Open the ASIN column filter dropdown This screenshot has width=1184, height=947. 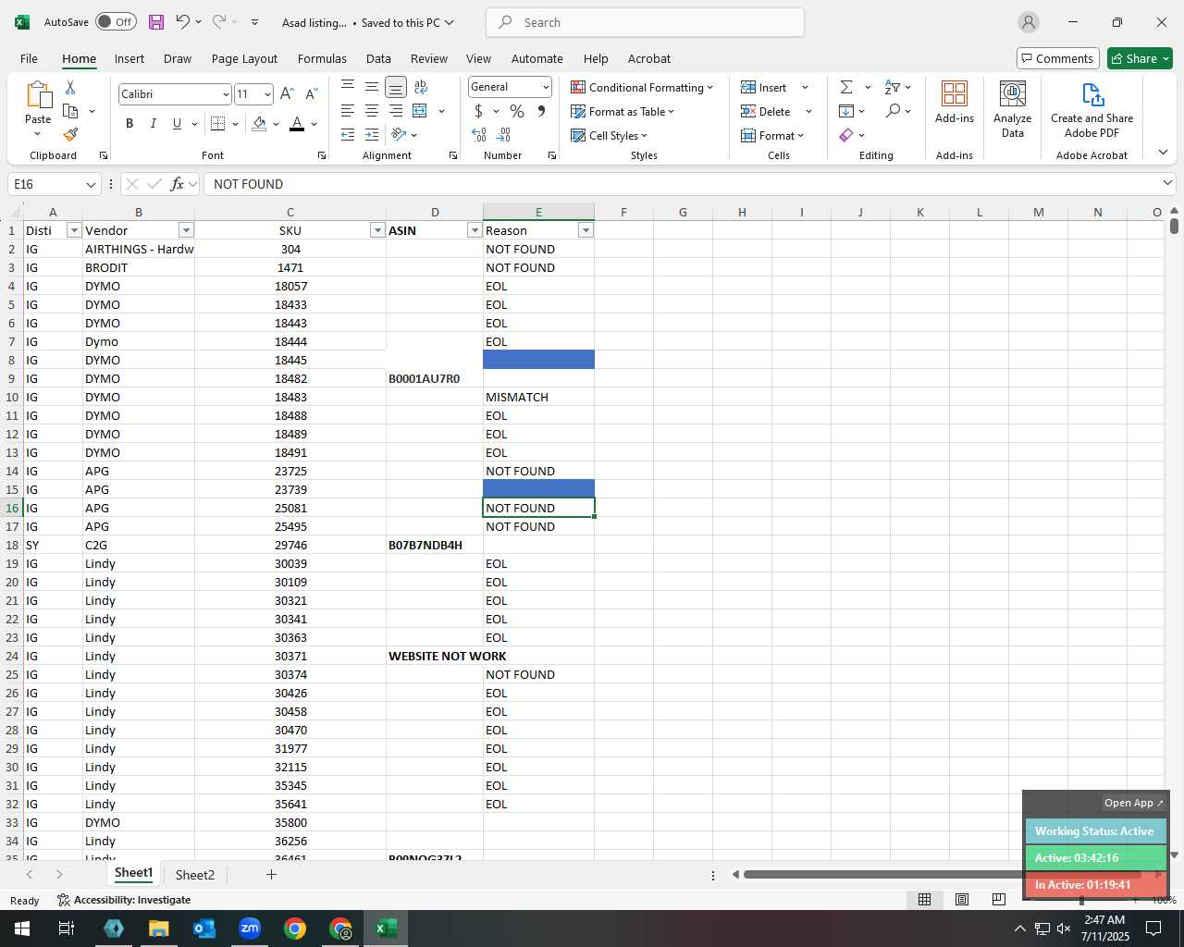475,230
